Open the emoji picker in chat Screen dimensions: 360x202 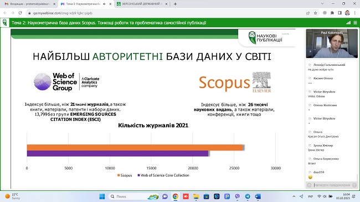click(309, 185)
